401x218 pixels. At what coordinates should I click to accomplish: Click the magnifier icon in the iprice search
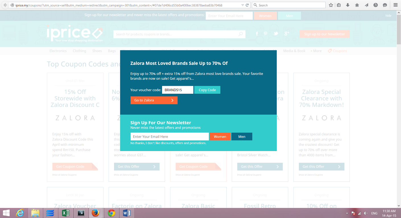[241, 34]
